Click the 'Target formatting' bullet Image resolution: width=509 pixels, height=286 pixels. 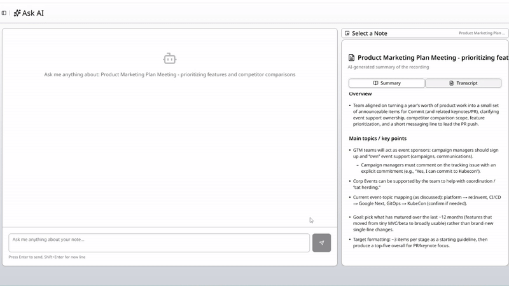420,243
